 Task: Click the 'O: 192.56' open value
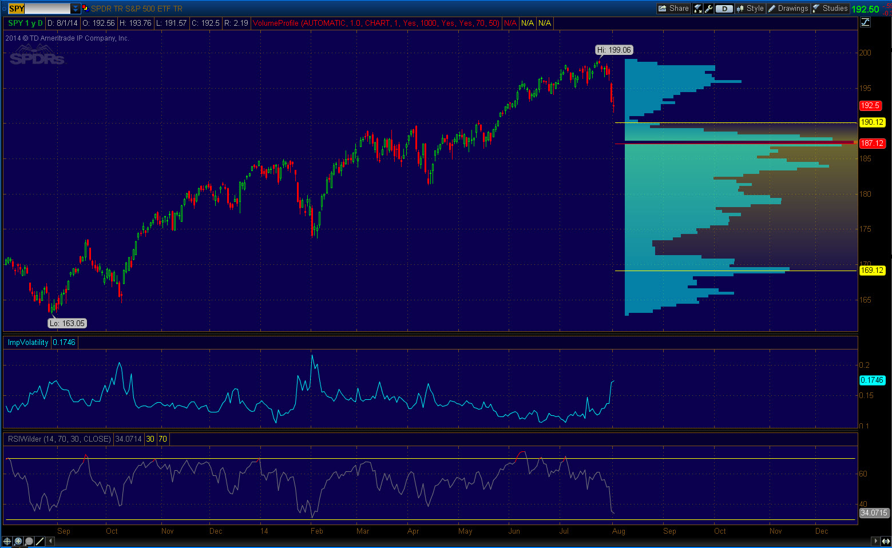(x=99, y=23)
